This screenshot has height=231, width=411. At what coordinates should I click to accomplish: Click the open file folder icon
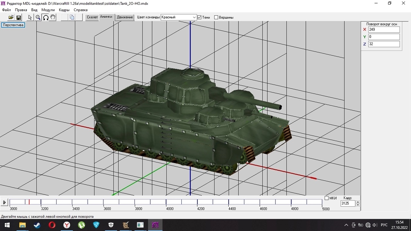tap(11, 17)
